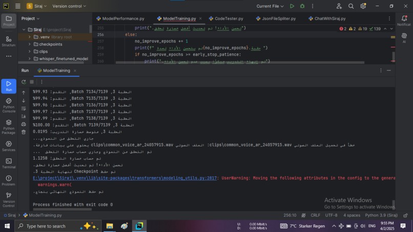Close the ModelTraining.py editor tab
This screenshot has width=413, height=232.
pos(200,18)
